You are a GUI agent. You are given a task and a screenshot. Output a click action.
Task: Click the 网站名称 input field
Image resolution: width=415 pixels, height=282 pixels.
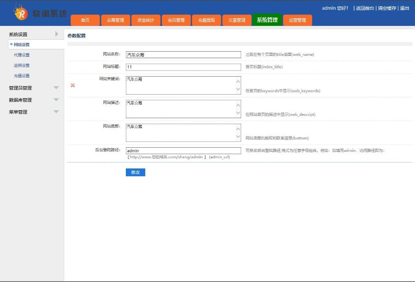pos(183,54)
